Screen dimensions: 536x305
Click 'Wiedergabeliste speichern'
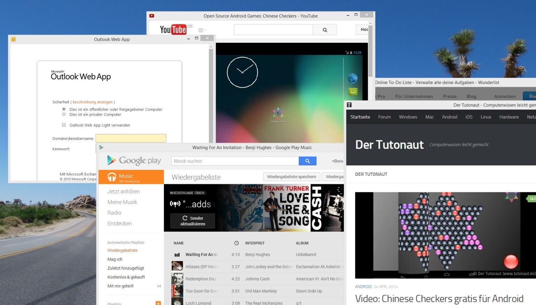(291, 177)
